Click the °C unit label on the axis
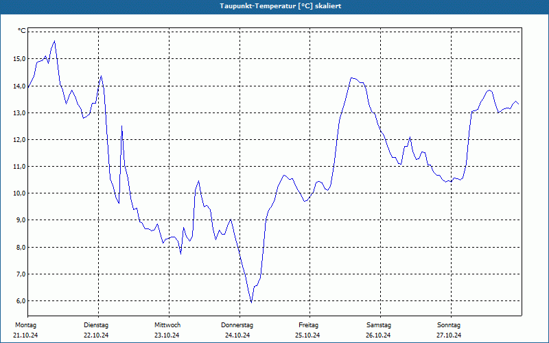The width and height of the screenshot is (549, 343). (x=22, y=31)
